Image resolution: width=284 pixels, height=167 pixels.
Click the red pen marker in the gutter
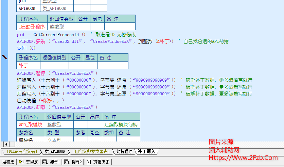click(5, 57)
